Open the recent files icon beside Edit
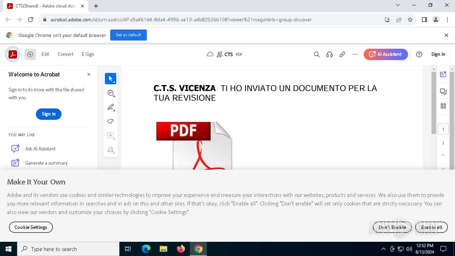 pyautogui.click(x=30, y=54)
